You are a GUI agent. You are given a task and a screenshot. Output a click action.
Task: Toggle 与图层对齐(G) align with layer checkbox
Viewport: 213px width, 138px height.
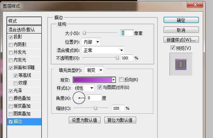pos(100,87)
